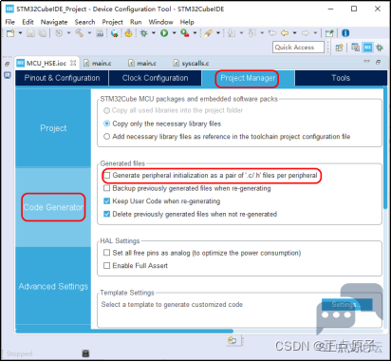
Task: Select Add necessary library files as reference
Action: 107,137
